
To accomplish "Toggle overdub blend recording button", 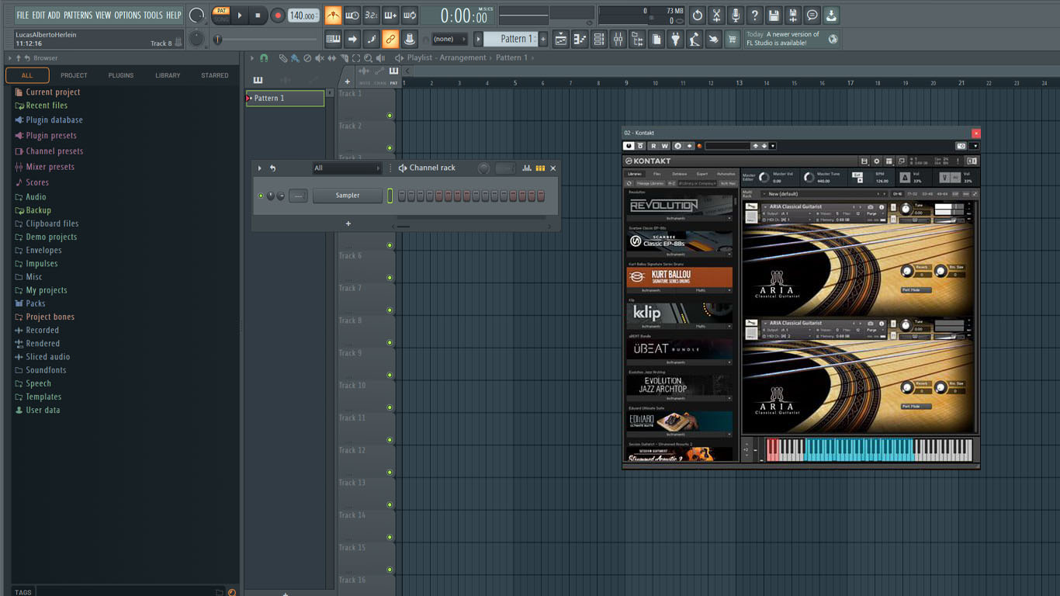I will [390, 15].
